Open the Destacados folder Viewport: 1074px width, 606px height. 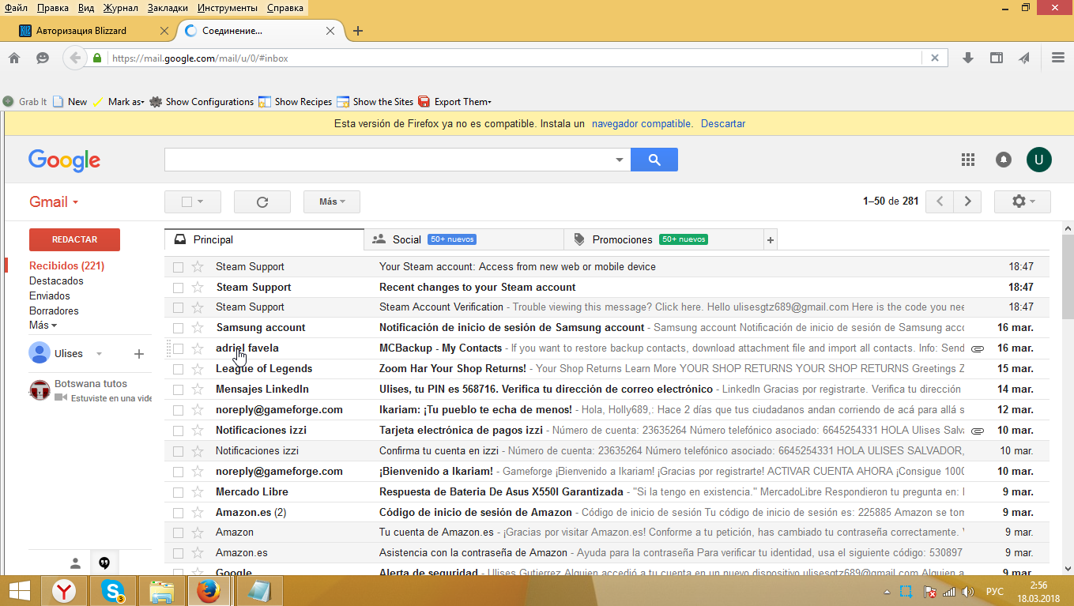[x=56, y=281]
